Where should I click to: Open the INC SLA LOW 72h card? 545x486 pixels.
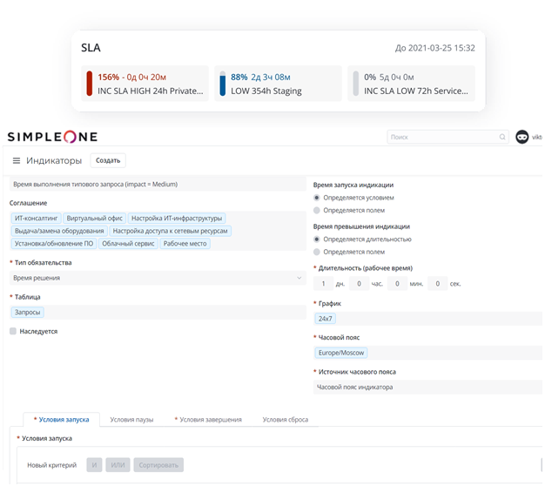pos(411,84)
